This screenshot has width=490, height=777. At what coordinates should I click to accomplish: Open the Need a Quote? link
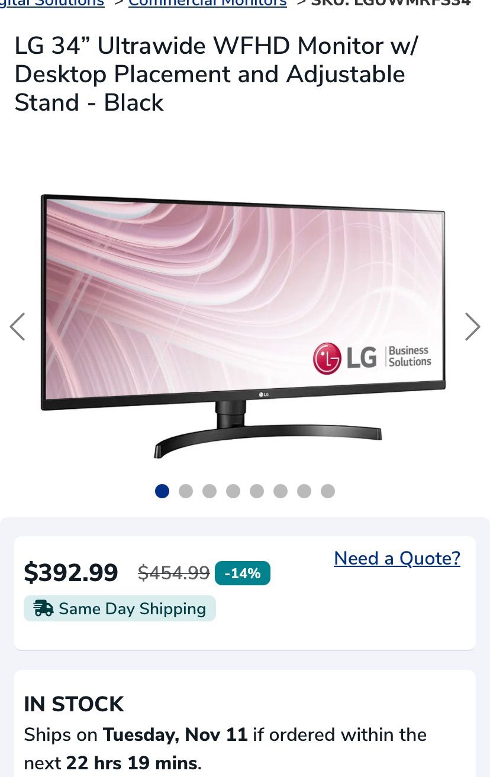pos(397,558)
